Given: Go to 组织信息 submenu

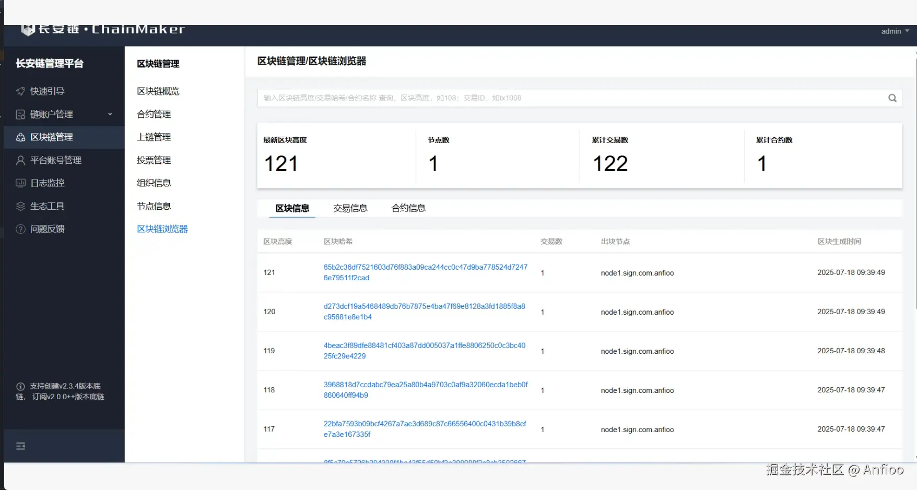Looking at the screenshot, I should (154, 183).
